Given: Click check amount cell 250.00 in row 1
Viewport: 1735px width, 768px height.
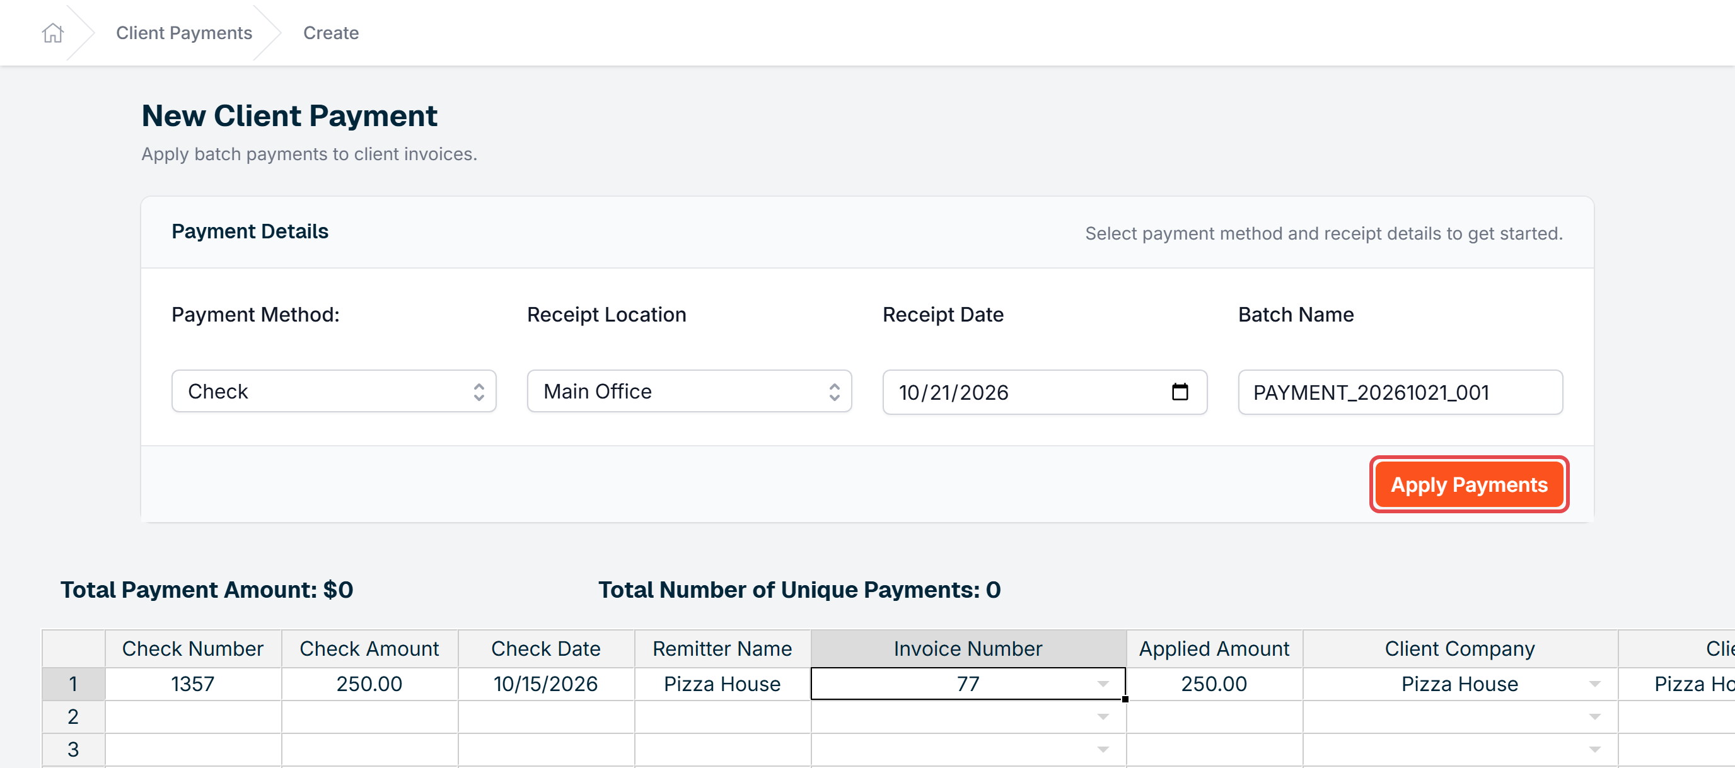Looking at the screenshot, I should pos(369,685).
